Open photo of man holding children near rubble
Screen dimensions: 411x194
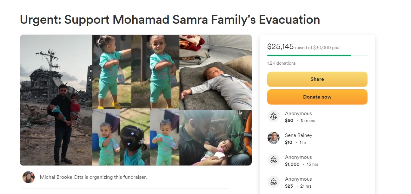(x=56, y=100)
